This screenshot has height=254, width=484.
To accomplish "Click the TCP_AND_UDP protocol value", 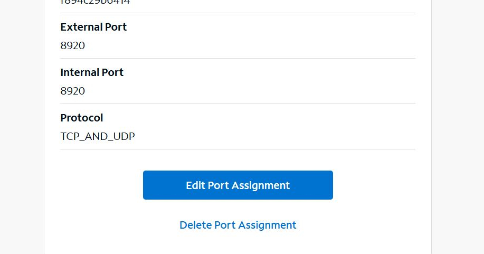I will pyautogui.click(x=98, y=137).
